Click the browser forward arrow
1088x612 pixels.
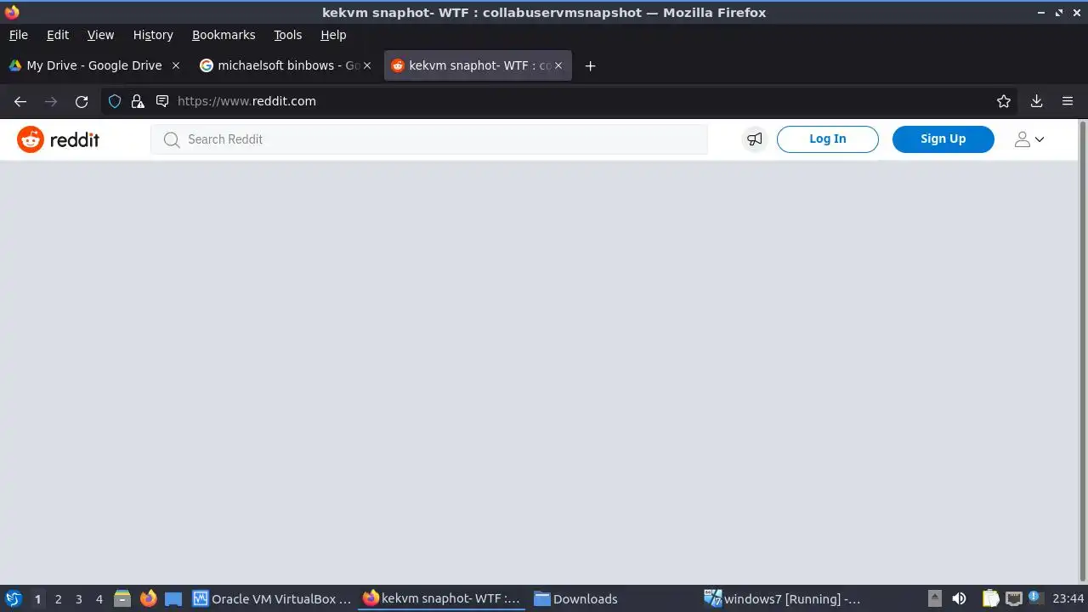pyautogui.click(x=51, y=101)
